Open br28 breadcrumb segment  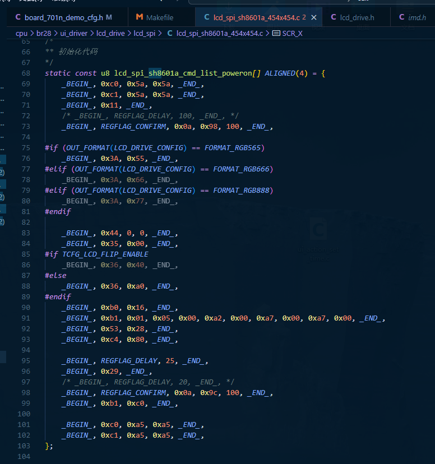pyautogui.click(x=44, y=34)
